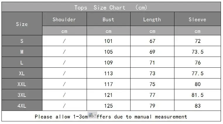223x124 pixels.
Task: Open the Paste Options dropdown arrow
Action: tap(95, 115)
